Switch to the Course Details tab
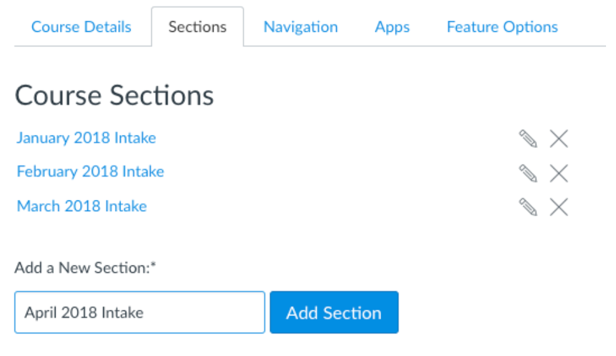 [81, 27]
